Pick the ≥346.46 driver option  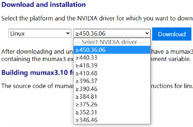click(x=112, y=120)
